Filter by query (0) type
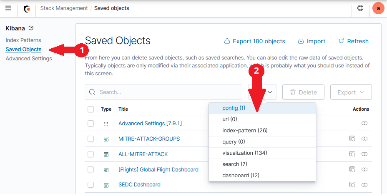The height and width of the screenshot is (196, 387). 262,142
